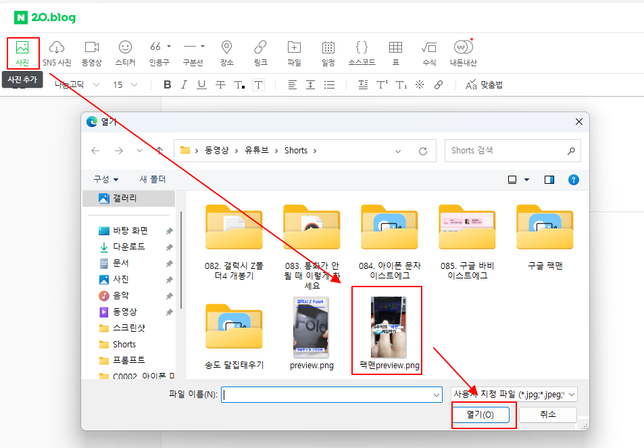The image size is (644, 448).
Task: Open the line spacing tool
Action: (310, 85)
